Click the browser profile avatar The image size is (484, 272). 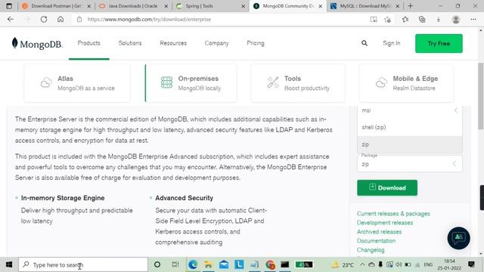[x=456, y=20]
